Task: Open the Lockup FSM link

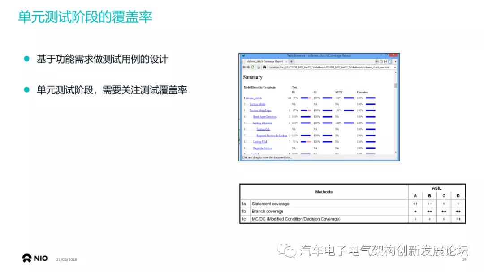Action: click(x=260, y=142)
